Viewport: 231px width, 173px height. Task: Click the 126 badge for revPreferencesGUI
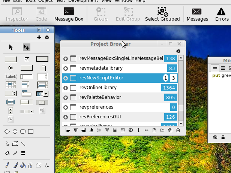pyautogui.click(x=170, y=117)
